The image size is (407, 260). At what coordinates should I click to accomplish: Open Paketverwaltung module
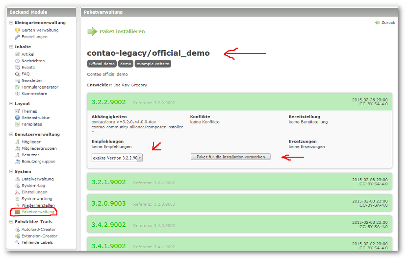pos(38,212)
